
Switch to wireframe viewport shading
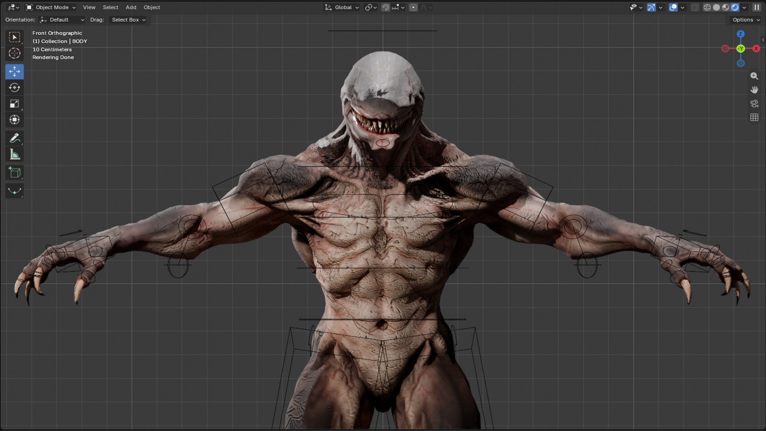click(707, 7)
